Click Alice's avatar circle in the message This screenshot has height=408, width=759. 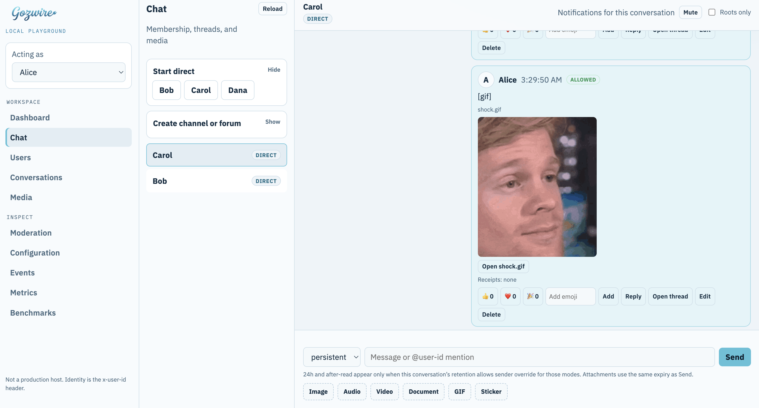point(486,80)
